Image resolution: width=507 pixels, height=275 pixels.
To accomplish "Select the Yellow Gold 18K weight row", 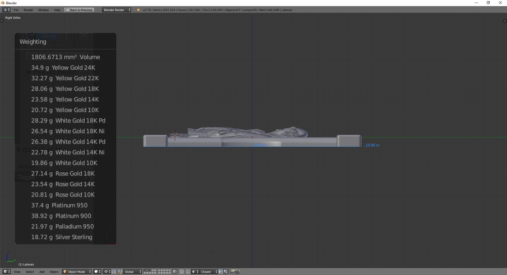I will [65, 89].
